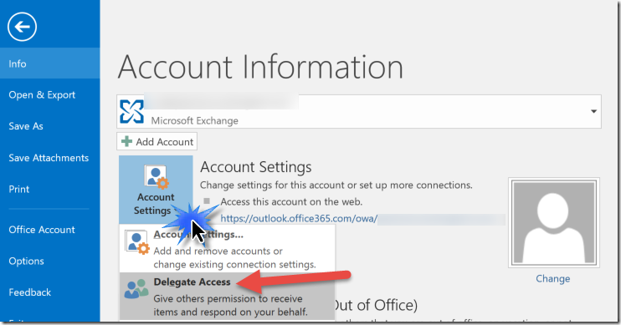This screenshot has height=325, width=621.
Task: Click the Account Settings... menu item icon
Action: pos(137,242)
